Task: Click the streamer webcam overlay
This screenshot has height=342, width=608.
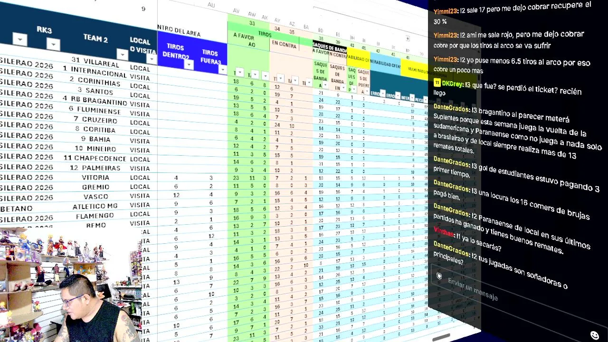Action: click(x=71, y=285)
